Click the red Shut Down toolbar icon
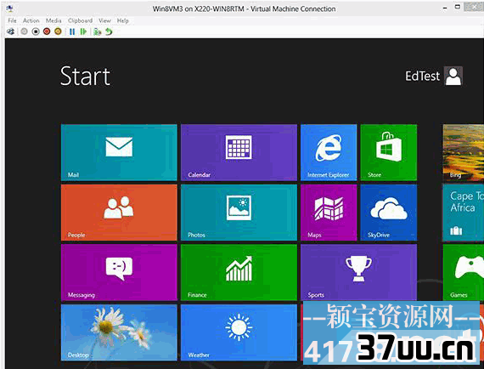 [x=47, y=31]
